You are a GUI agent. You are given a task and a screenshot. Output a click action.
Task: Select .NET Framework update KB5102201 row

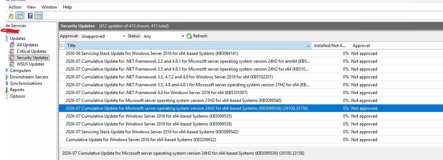pos(251,77)
